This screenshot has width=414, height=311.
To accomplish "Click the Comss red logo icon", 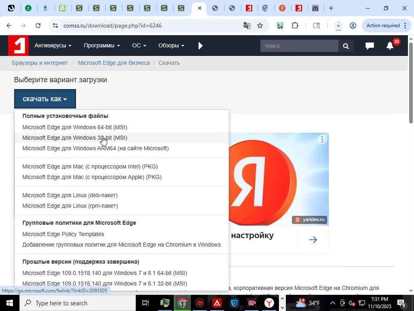I will pyautogui.click(x=18, y=45).
